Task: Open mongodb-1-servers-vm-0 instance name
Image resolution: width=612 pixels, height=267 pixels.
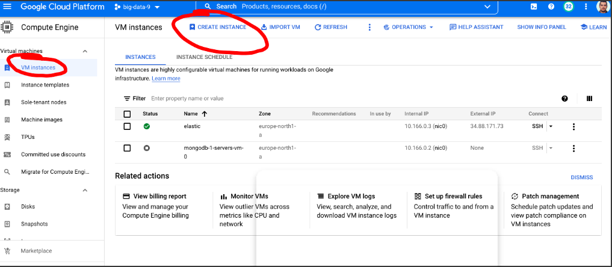Action: pyautogui.click(x=214, y=152)
